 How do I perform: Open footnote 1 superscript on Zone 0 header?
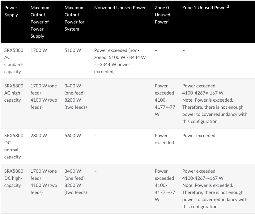169,21
